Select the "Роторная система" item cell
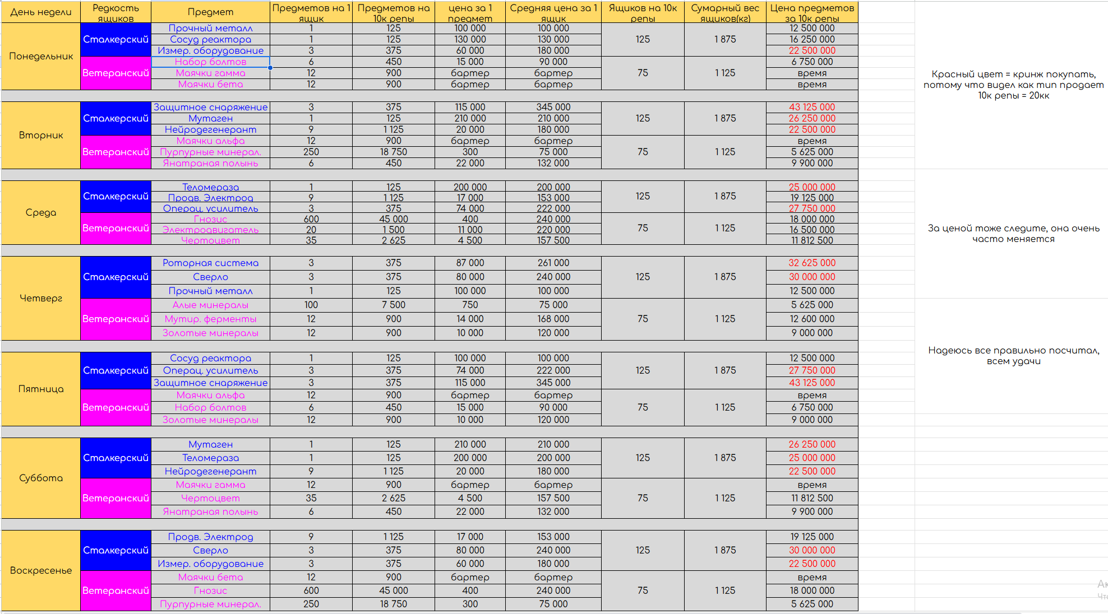Image resolution: width=1108 pixels, height=614 pixels. (x=210, y=263)
